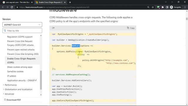Bookmark this page with the star icon

[153, 7]
